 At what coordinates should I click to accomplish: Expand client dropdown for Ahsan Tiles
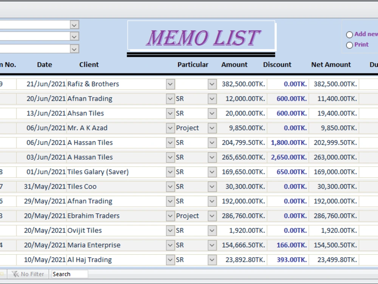pyautogui.click(x=170, y=113)
